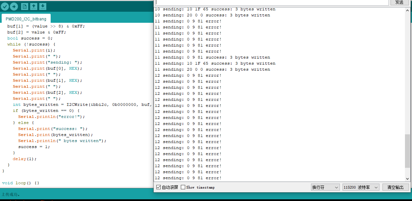412x201 pixels.
Task: Click the 发送 send button
Action: point(399,2)
